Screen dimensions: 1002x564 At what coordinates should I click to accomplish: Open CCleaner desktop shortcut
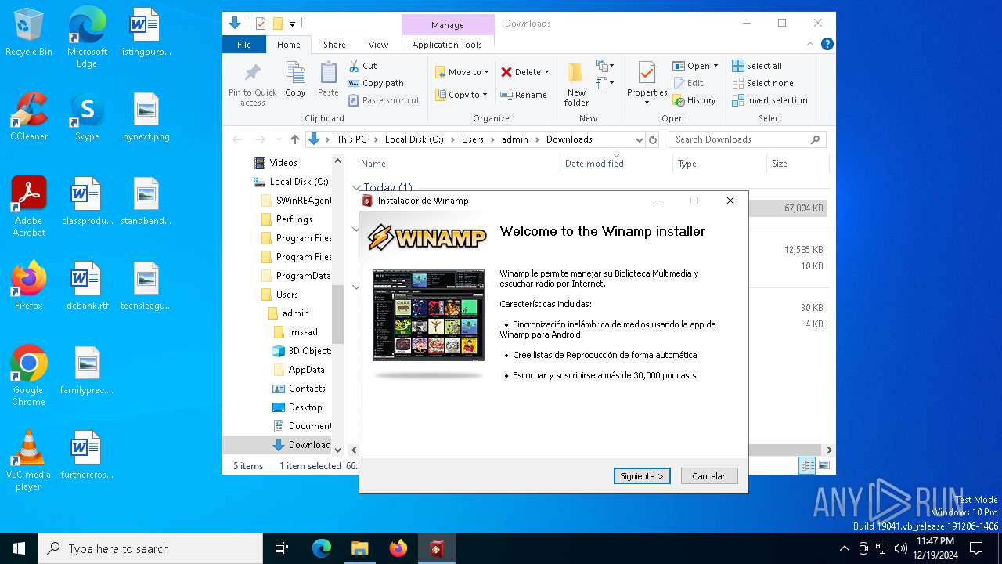point(29,117)
